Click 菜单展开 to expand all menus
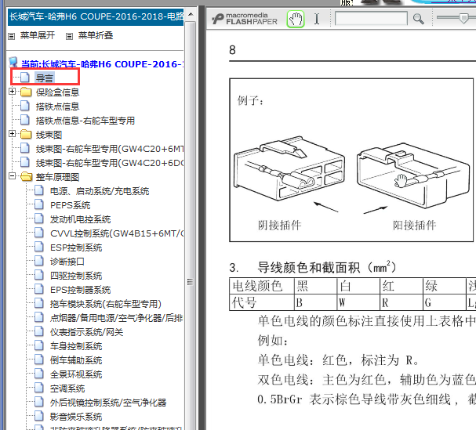This screenshot has height=430, width=476. pos(38,35)
